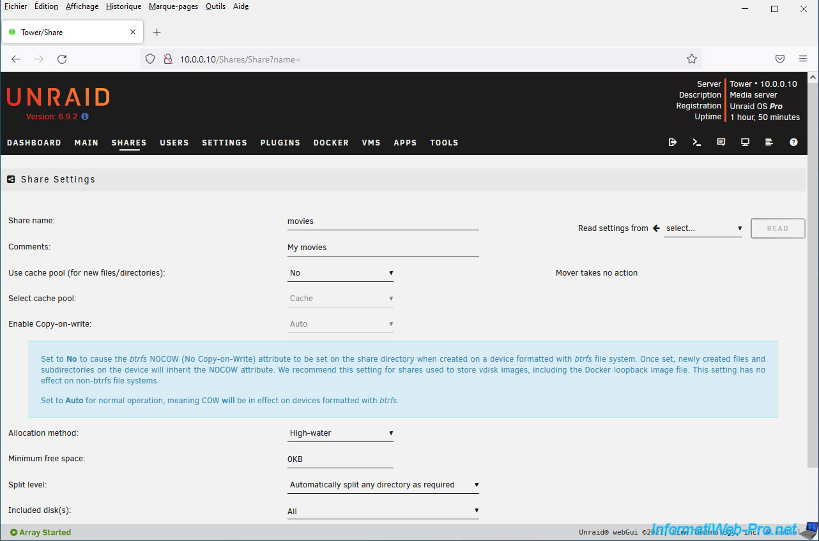Reload the page in browser
The image size is (819, 541).
(x=62, y=59)
